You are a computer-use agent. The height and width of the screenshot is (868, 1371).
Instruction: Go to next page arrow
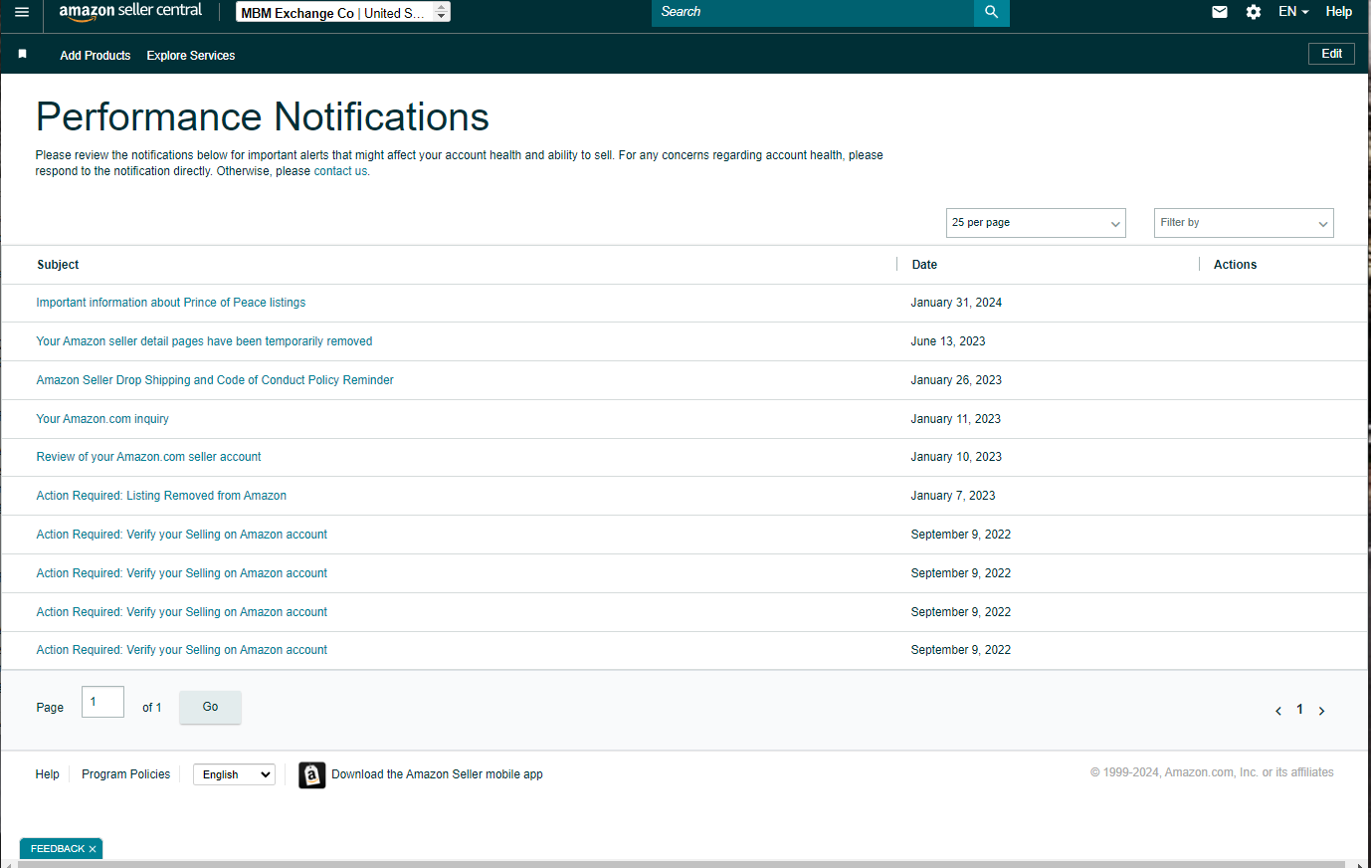point(1321,711)
